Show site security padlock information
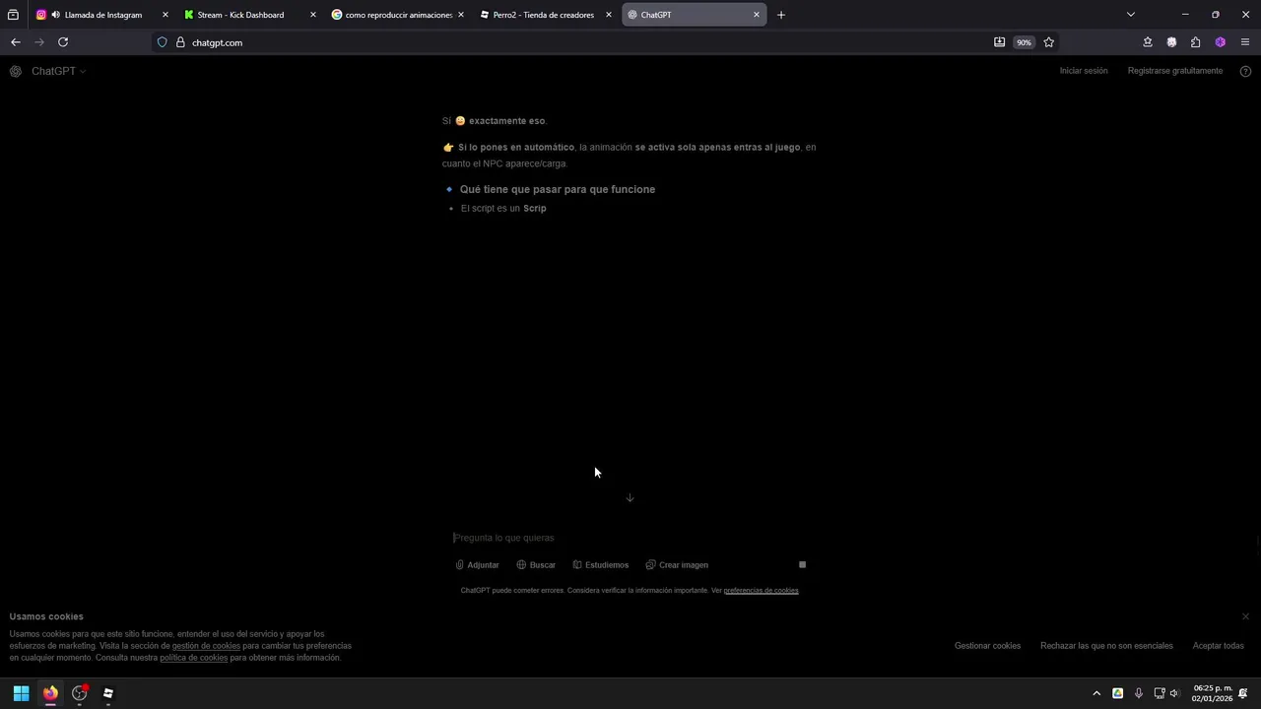 coord(180,42)
